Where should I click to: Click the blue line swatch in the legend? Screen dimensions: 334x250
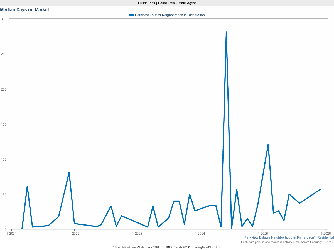pos(131,15)
